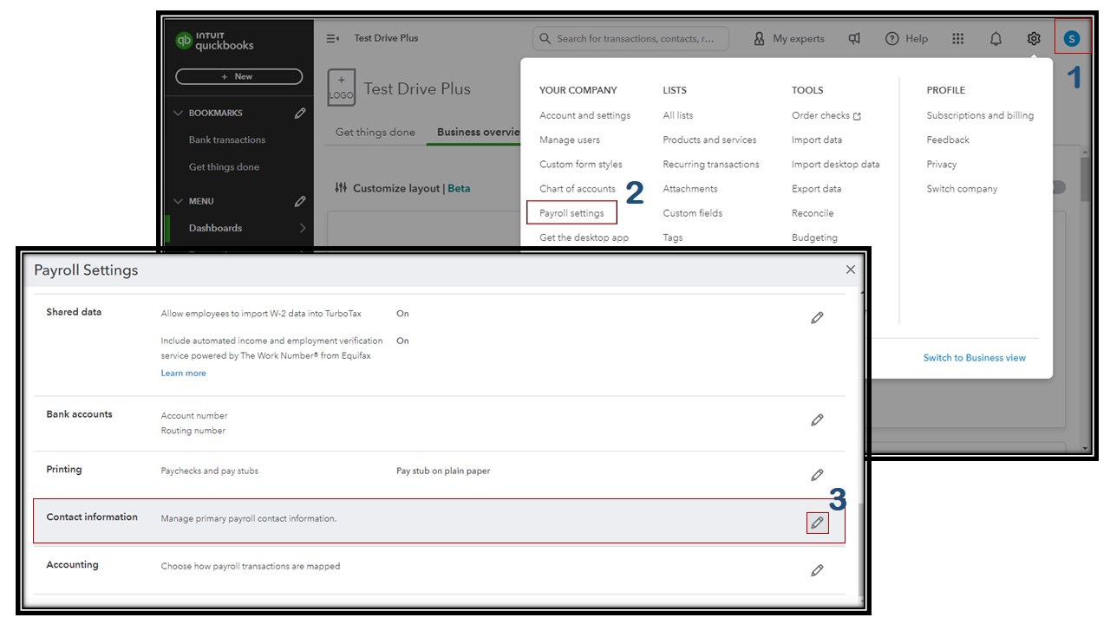
Task: Open Account and settings
Action: point(584,115)
